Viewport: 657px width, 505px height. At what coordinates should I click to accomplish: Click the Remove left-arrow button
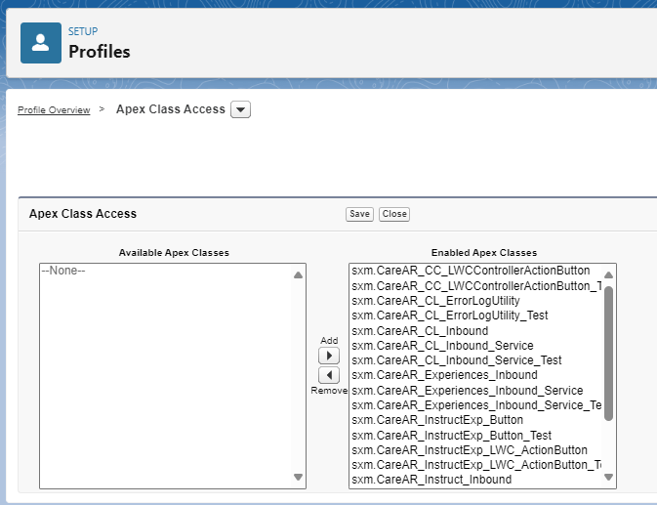329,375
